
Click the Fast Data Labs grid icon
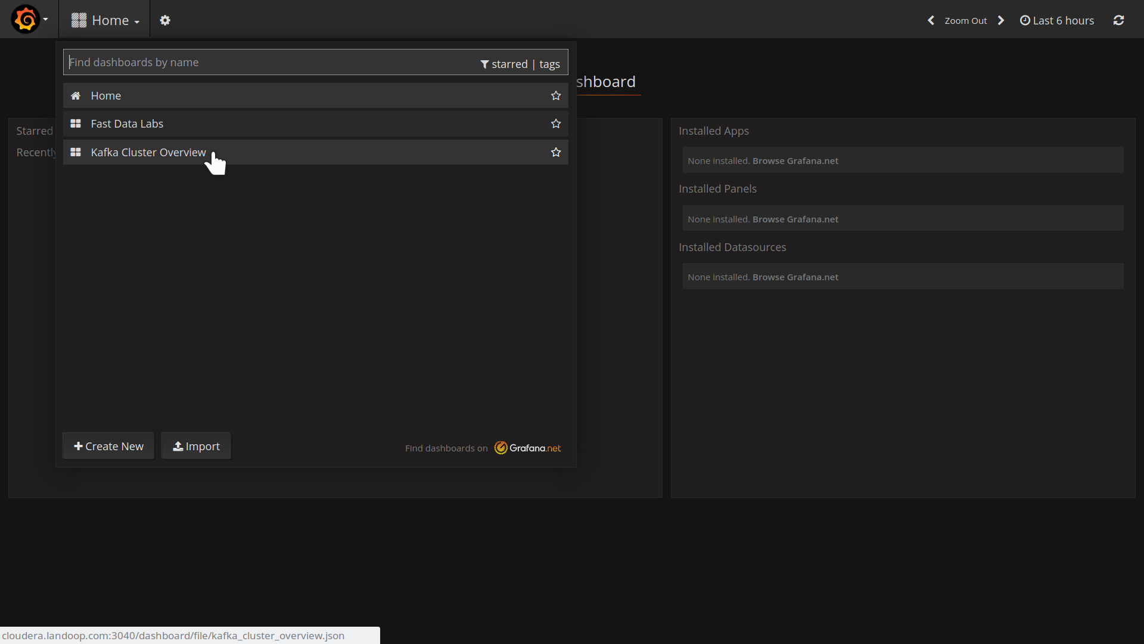pyautogui.click(x=76, y=123)
